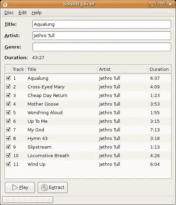Uncheck the Slipstream track checkbox
Image resolution: width=176 pixels, height=205 pixels.
pyautogui.click(x=8, y=147)
